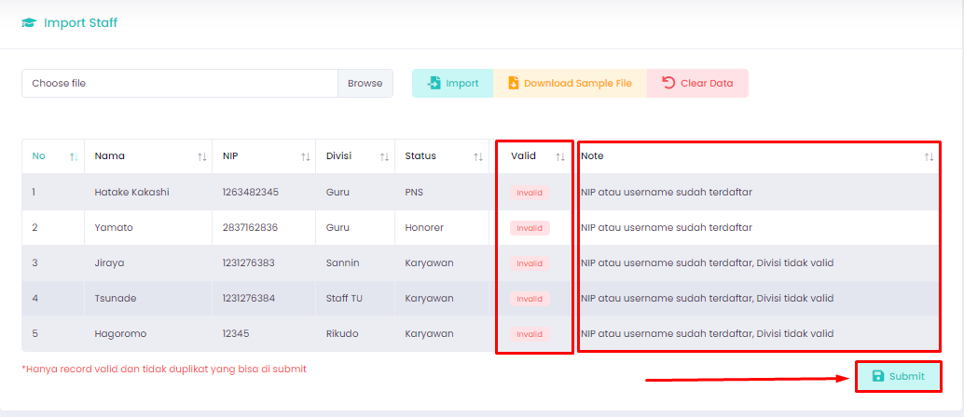Sort by Note column arrows

tap(929, 156)
